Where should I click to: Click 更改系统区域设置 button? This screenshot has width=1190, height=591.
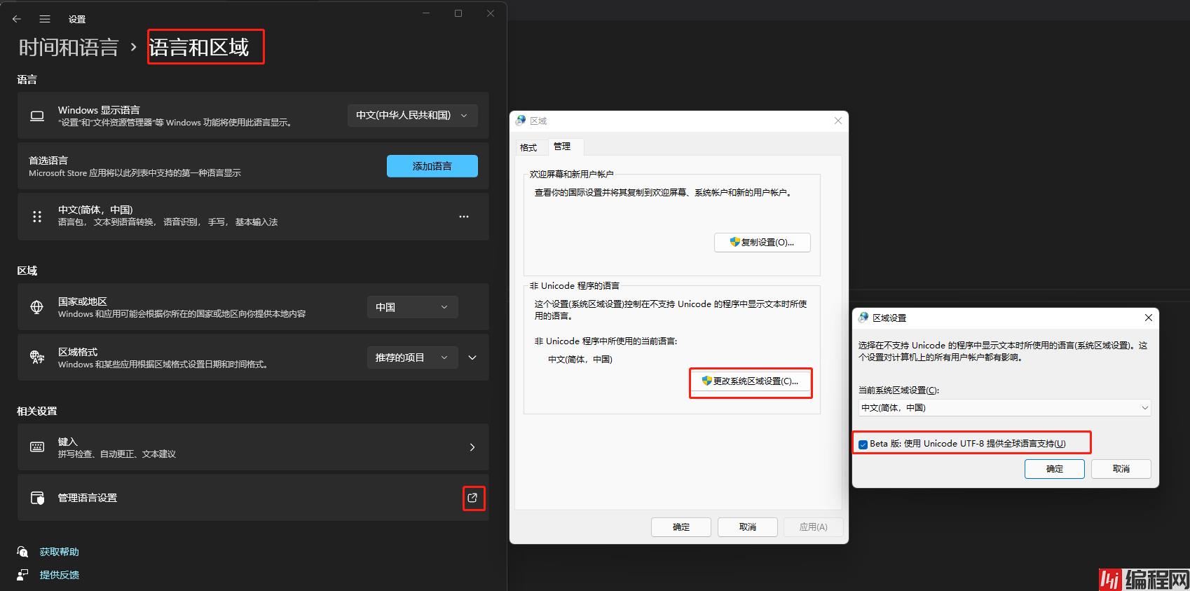pyautogui.click(x=751, y=381)
